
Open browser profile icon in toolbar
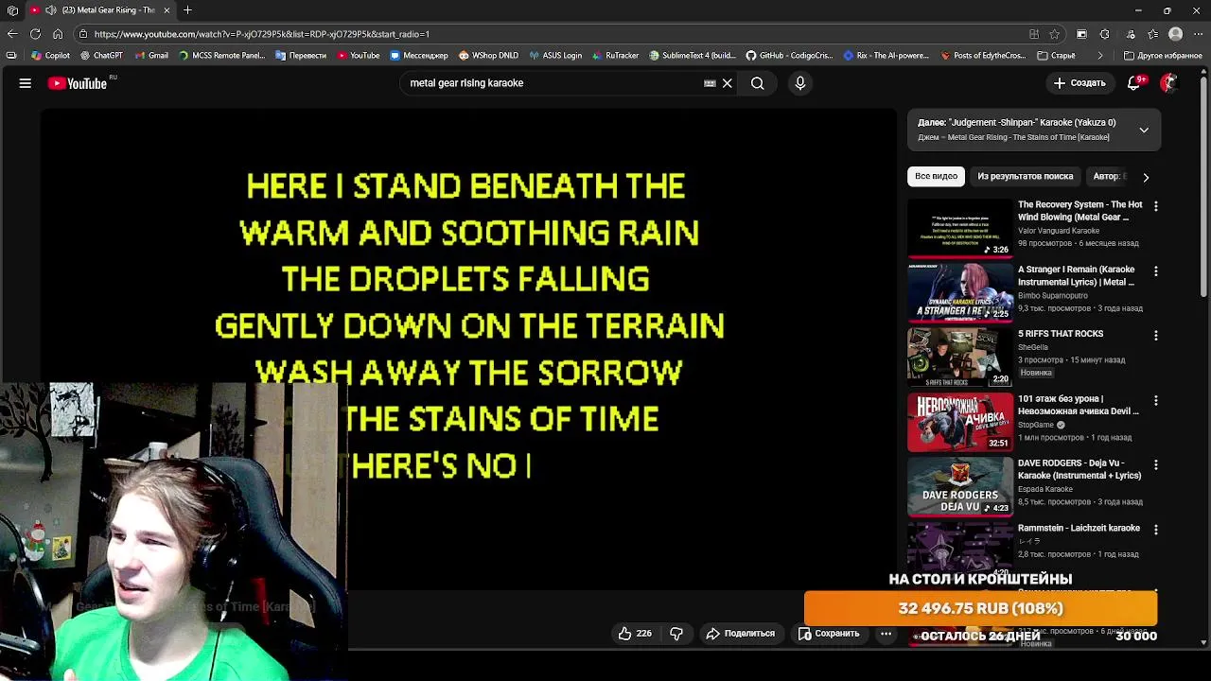click(x=1176, y=34)
